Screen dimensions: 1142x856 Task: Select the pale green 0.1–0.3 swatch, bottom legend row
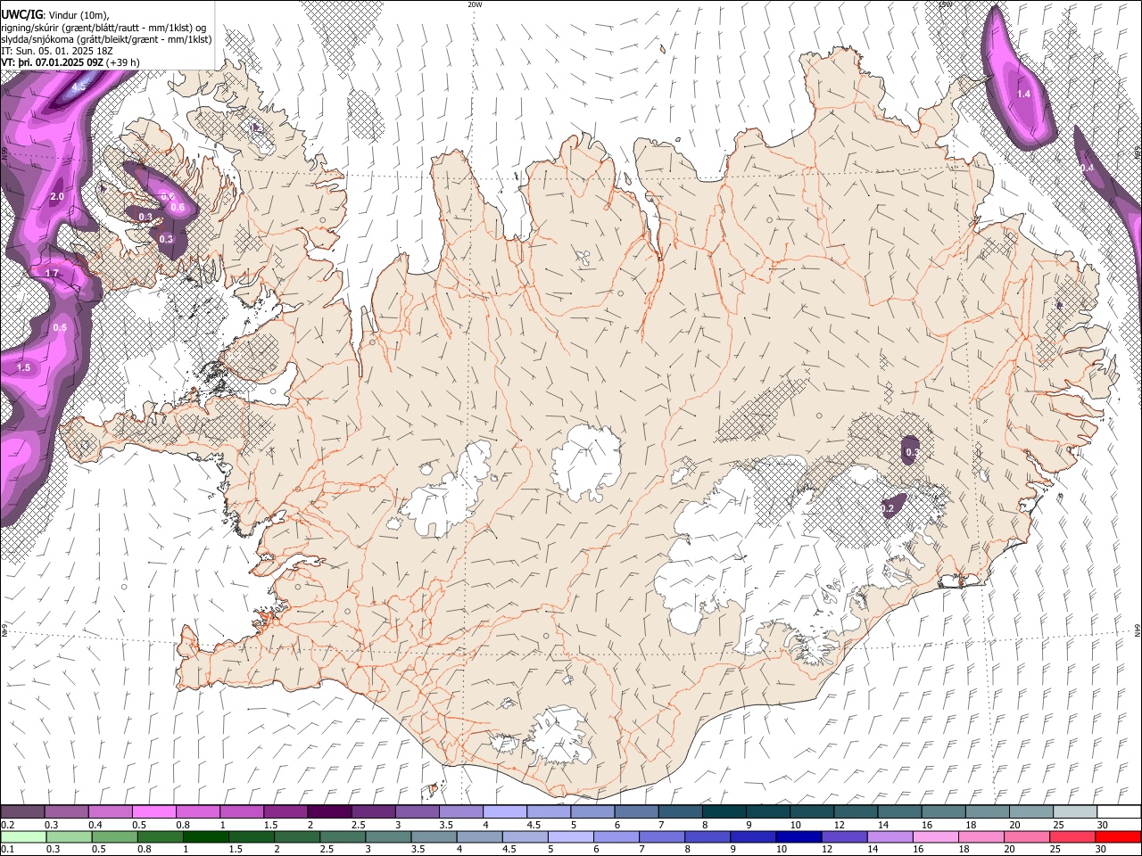pos(22,836)
